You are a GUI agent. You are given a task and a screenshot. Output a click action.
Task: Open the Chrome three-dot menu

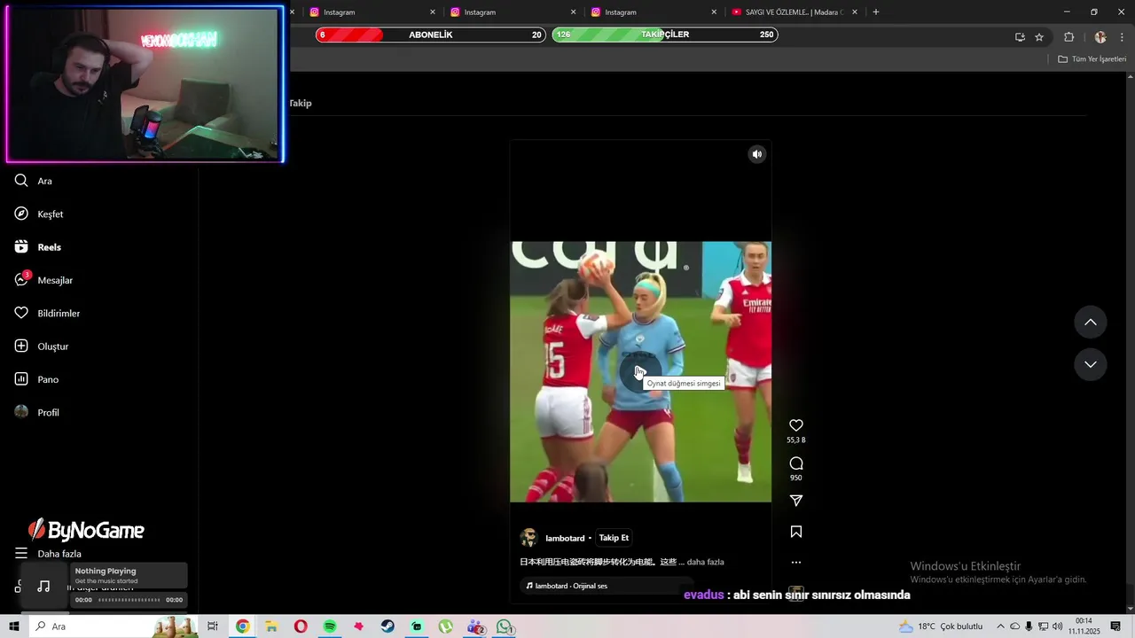click(1123, 37)
